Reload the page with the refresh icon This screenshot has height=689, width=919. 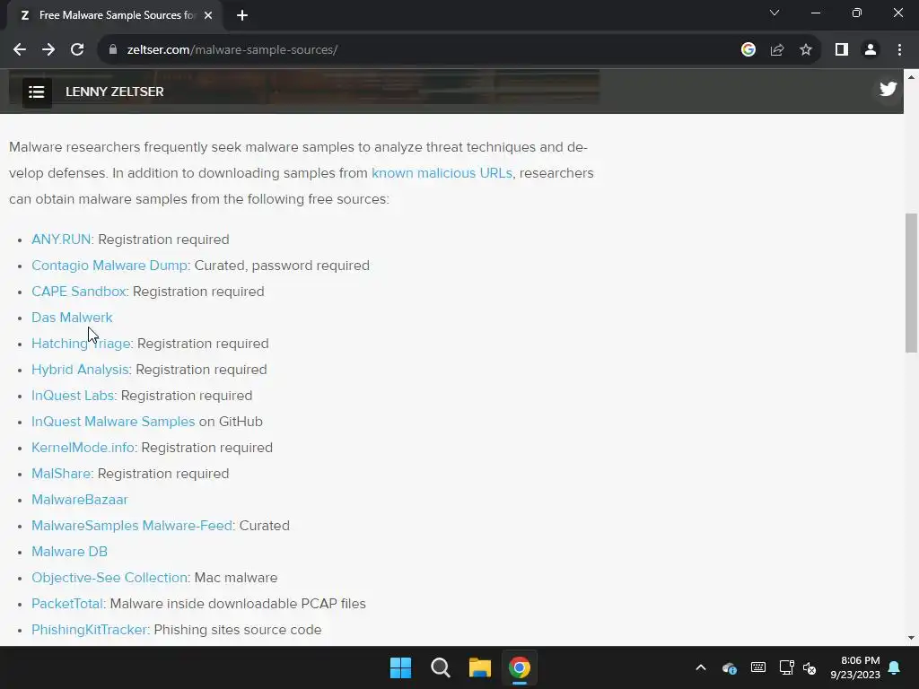77,50
